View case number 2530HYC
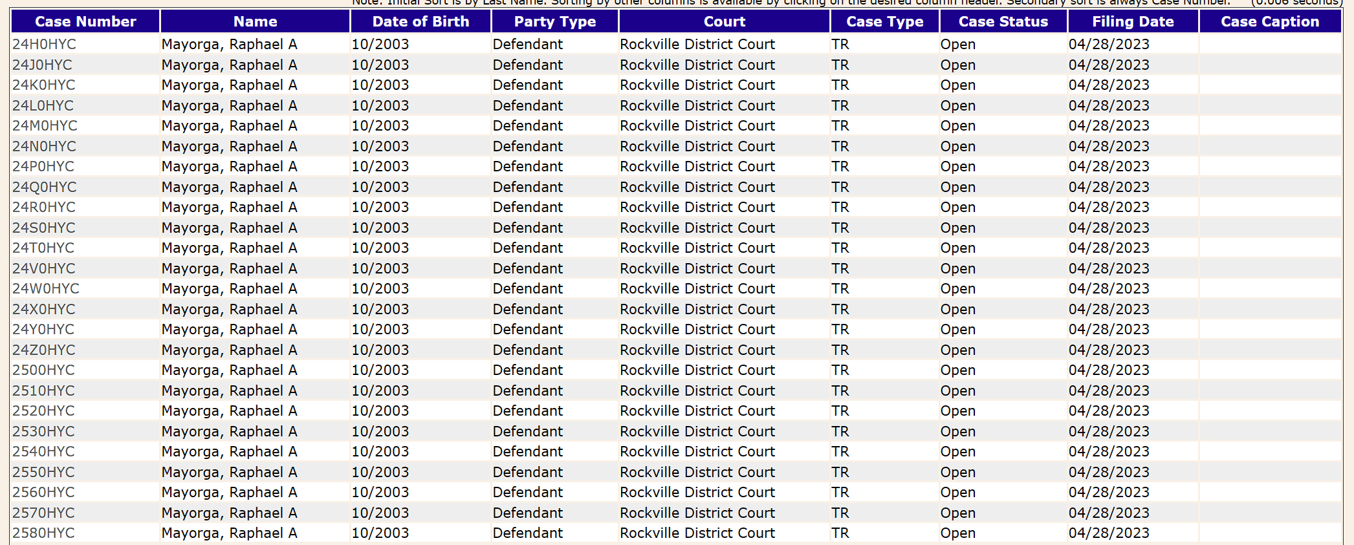Viewport: 1354px width, 545px height. [x=43, y=432]
